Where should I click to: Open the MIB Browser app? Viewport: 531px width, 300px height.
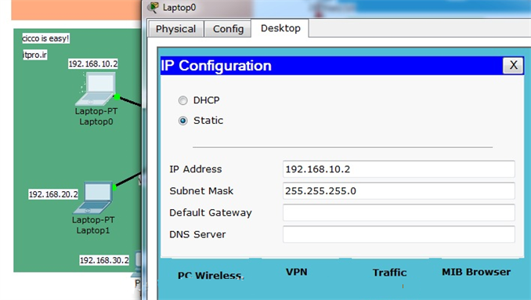coord(476,272)
